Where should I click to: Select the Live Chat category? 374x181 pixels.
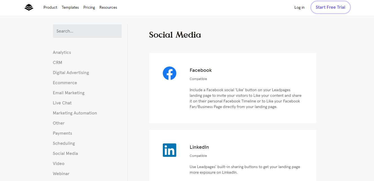coord(62,103)
